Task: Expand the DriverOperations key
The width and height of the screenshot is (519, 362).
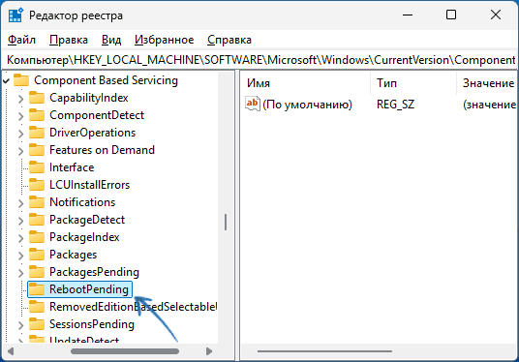Action: [21, 134]
